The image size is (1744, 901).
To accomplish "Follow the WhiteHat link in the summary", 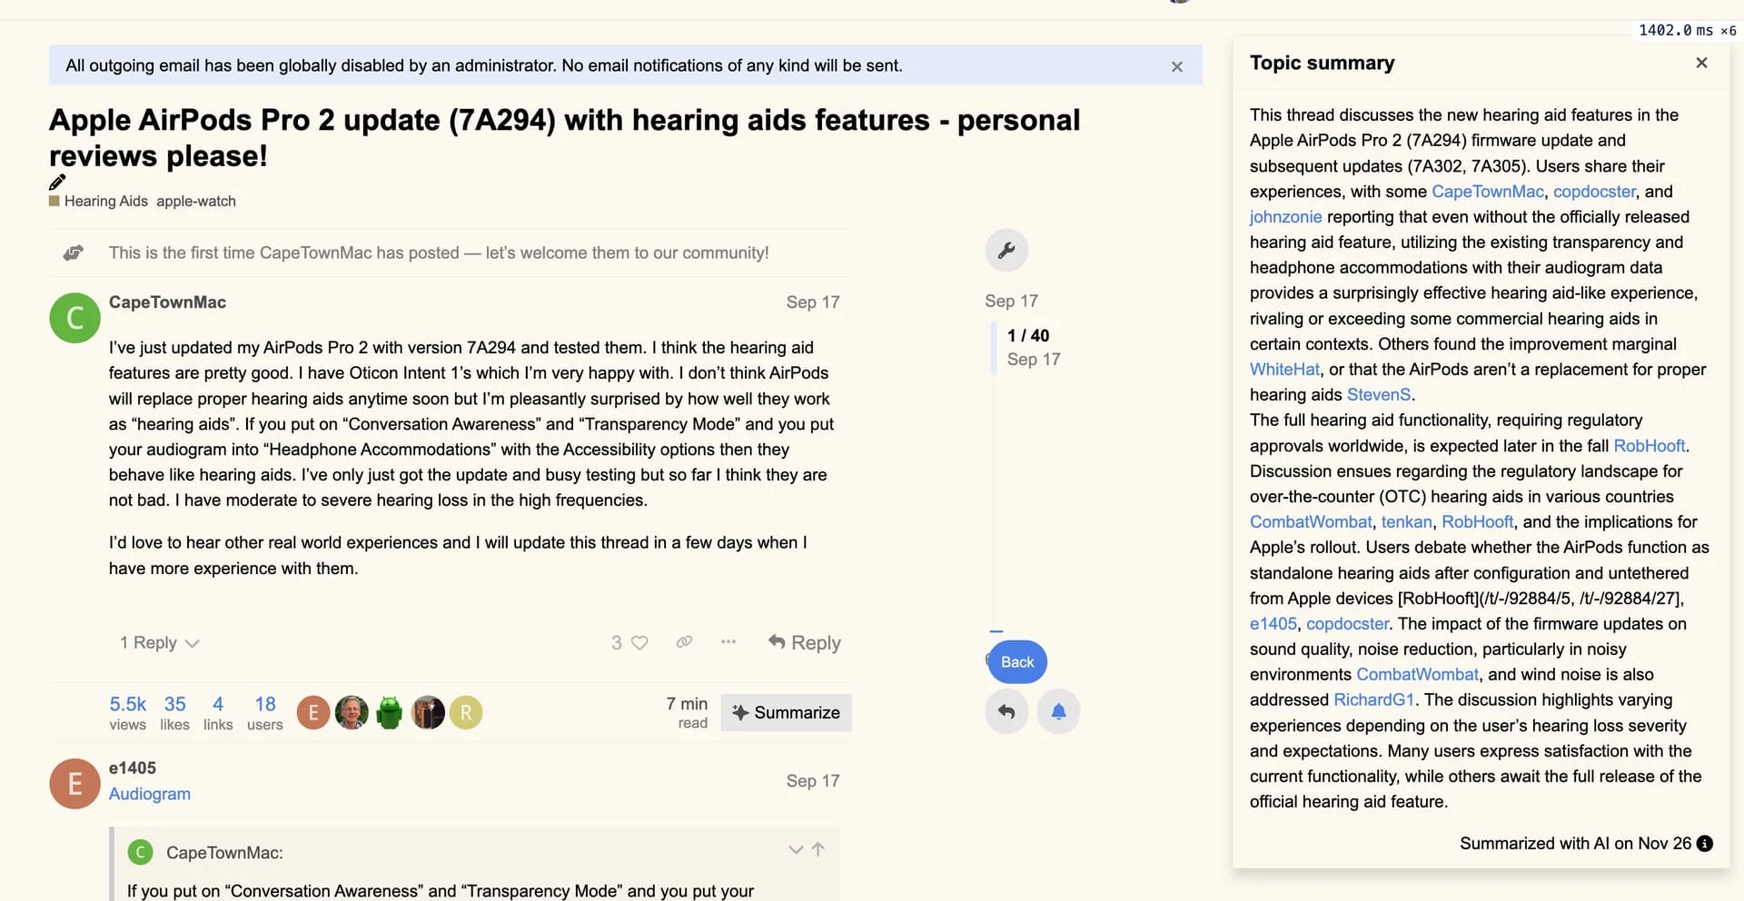I will pos(1284,370).
